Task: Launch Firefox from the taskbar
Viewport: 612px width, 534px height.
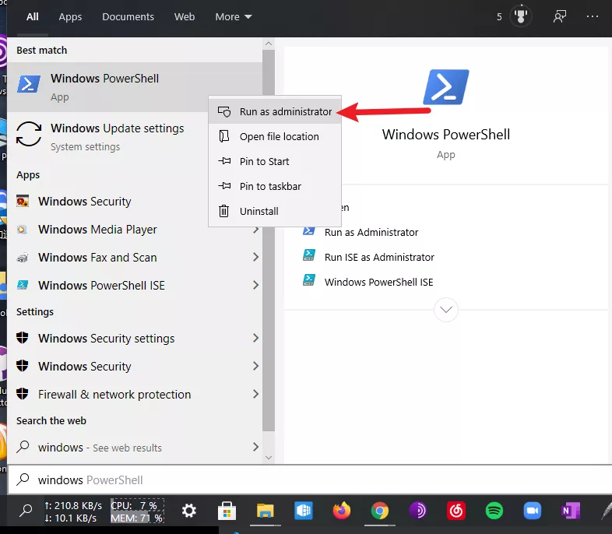Action: [342, 511]
